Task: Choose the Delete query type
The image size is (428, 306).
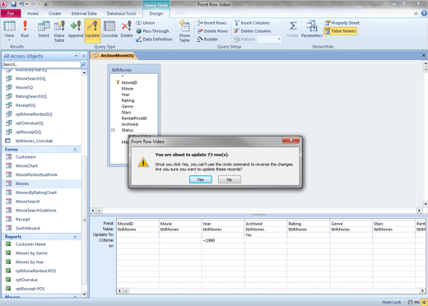Action: 127,30
